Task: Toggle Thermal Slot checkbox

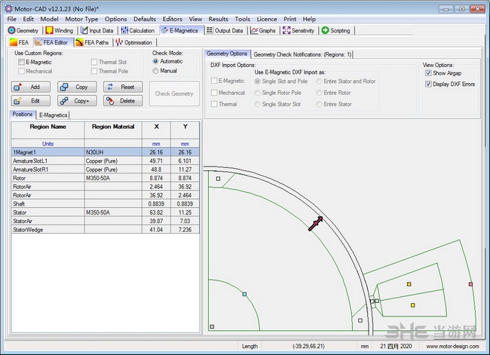Action: tap(94, 62)
